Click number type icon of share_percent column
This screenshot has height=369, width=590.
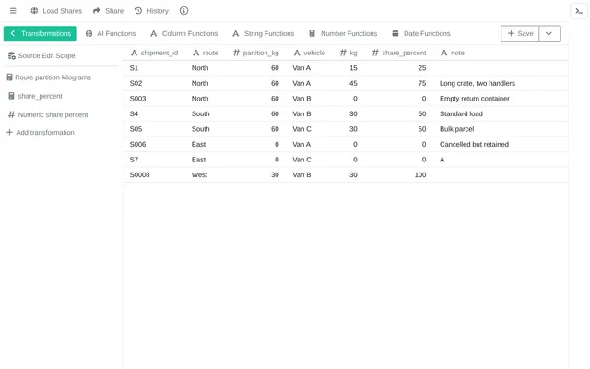click(x=375, y=54)
